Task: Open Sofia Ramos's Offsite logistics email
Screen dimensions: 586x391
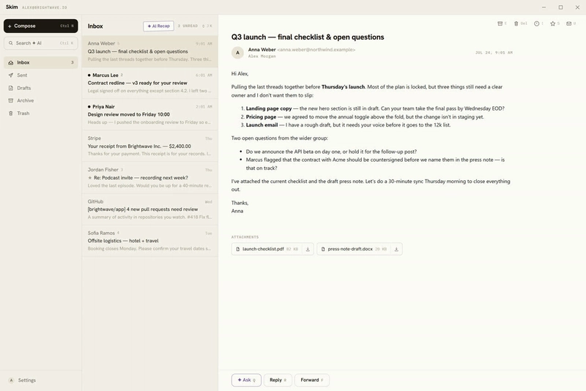Action: (150, 240)
